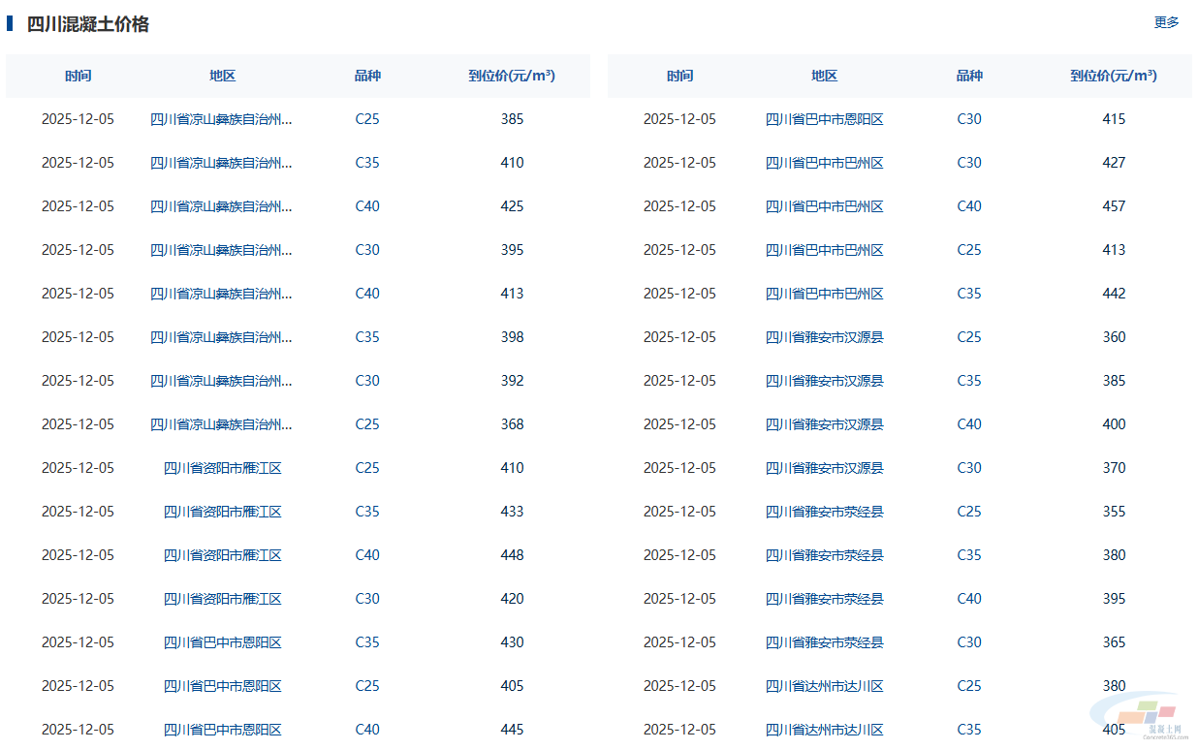Click the 四川混凝土价格 section title
This screenshot has width=1198, height=750.
[87, 24]
